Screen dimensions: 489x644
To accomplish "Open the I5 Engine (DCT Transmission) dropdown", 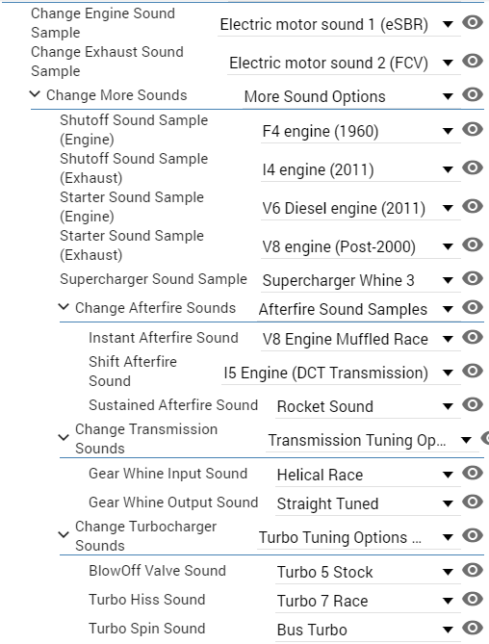I will [x=341, y=373].
